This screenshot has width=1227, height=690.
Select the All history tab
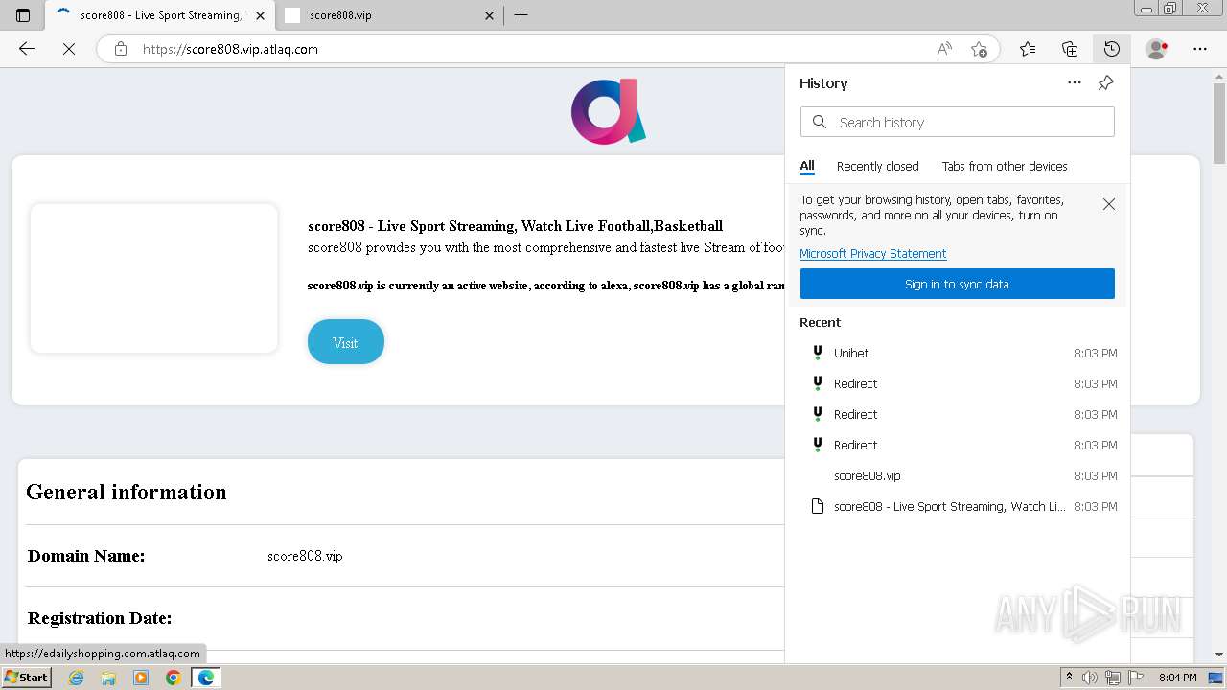(807, 166)
